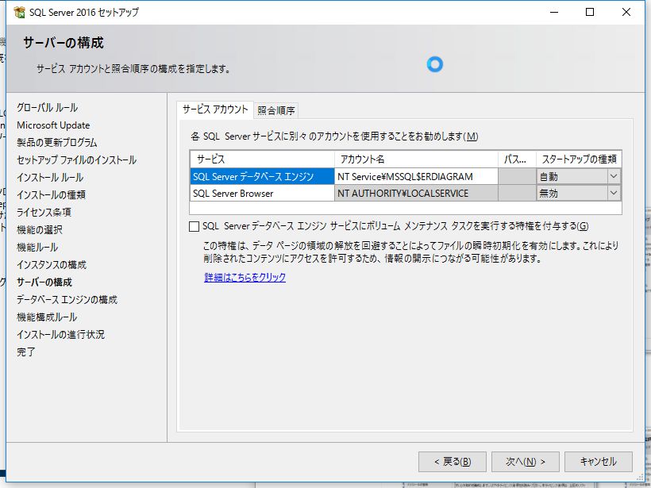The width and height of the screenshot is (651, 488).
Task: Switch to the サービス アカウント tab
Action: (215, 110)
